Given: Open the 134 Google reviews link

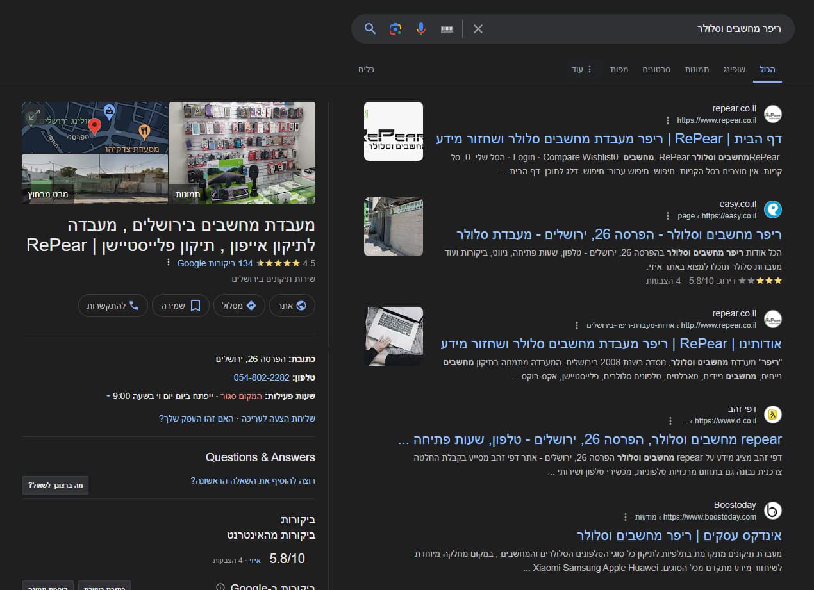Looking at the screenshot, I should pyautogui.click(x=215, y=263).
